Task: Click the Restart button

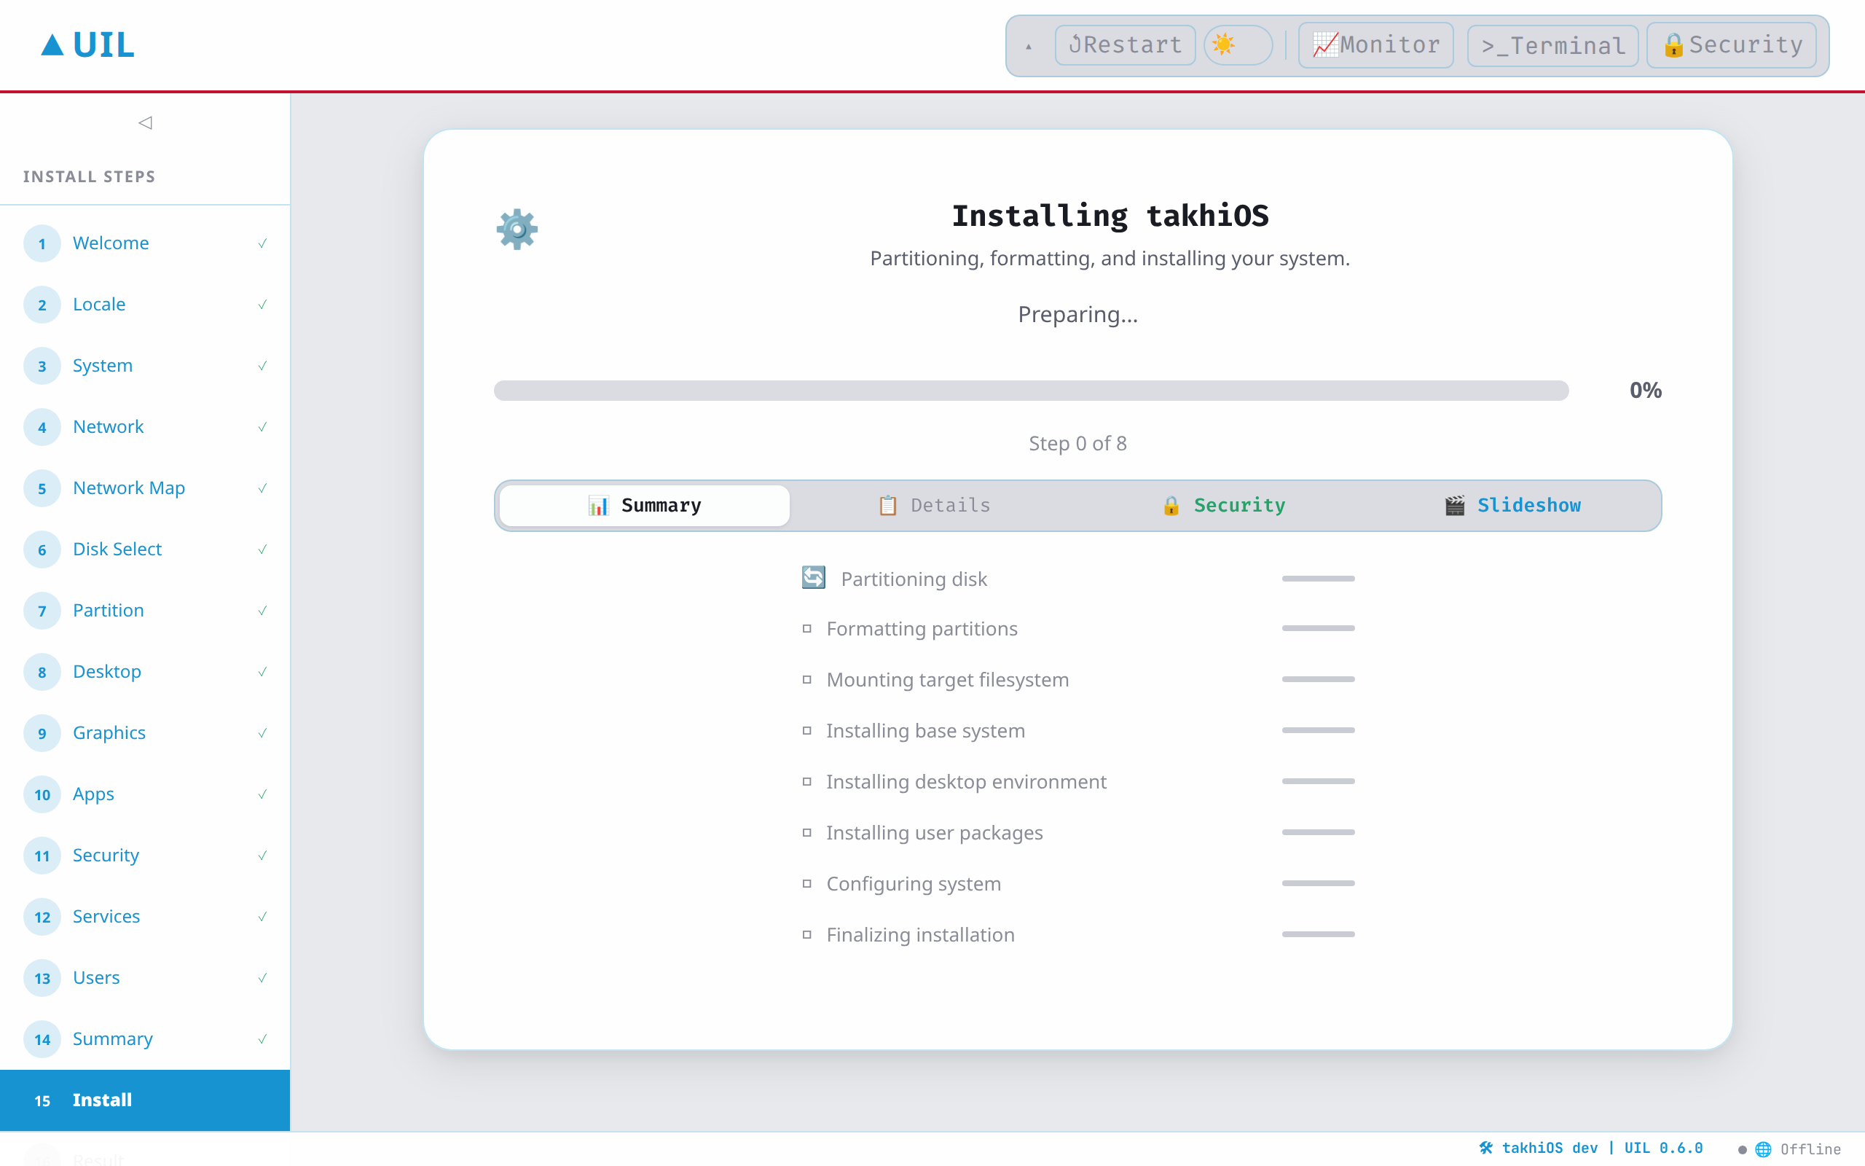Action: pyautogui.click(x=1124, y=44)
